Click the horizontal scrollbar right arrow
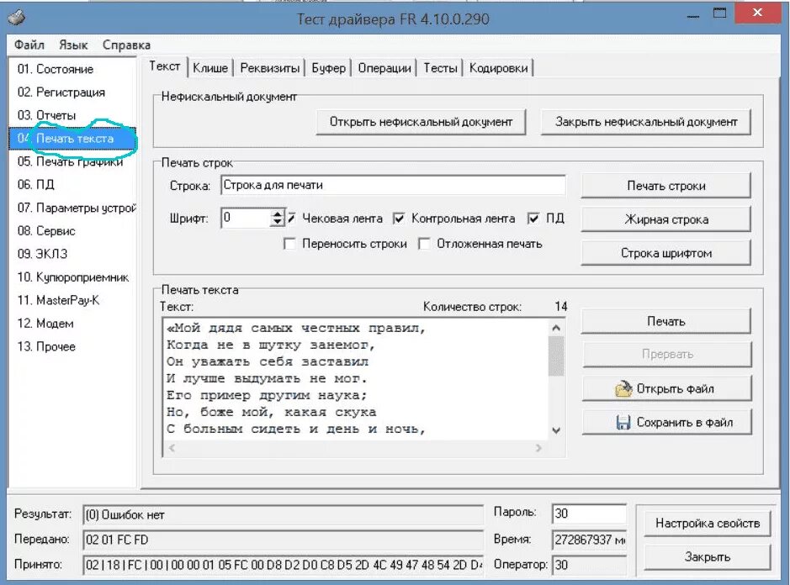 [538, 447]
